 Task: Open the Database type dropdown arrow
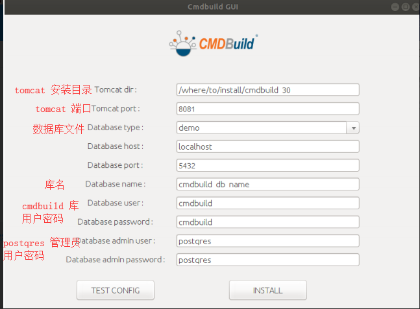click(353, 128)
